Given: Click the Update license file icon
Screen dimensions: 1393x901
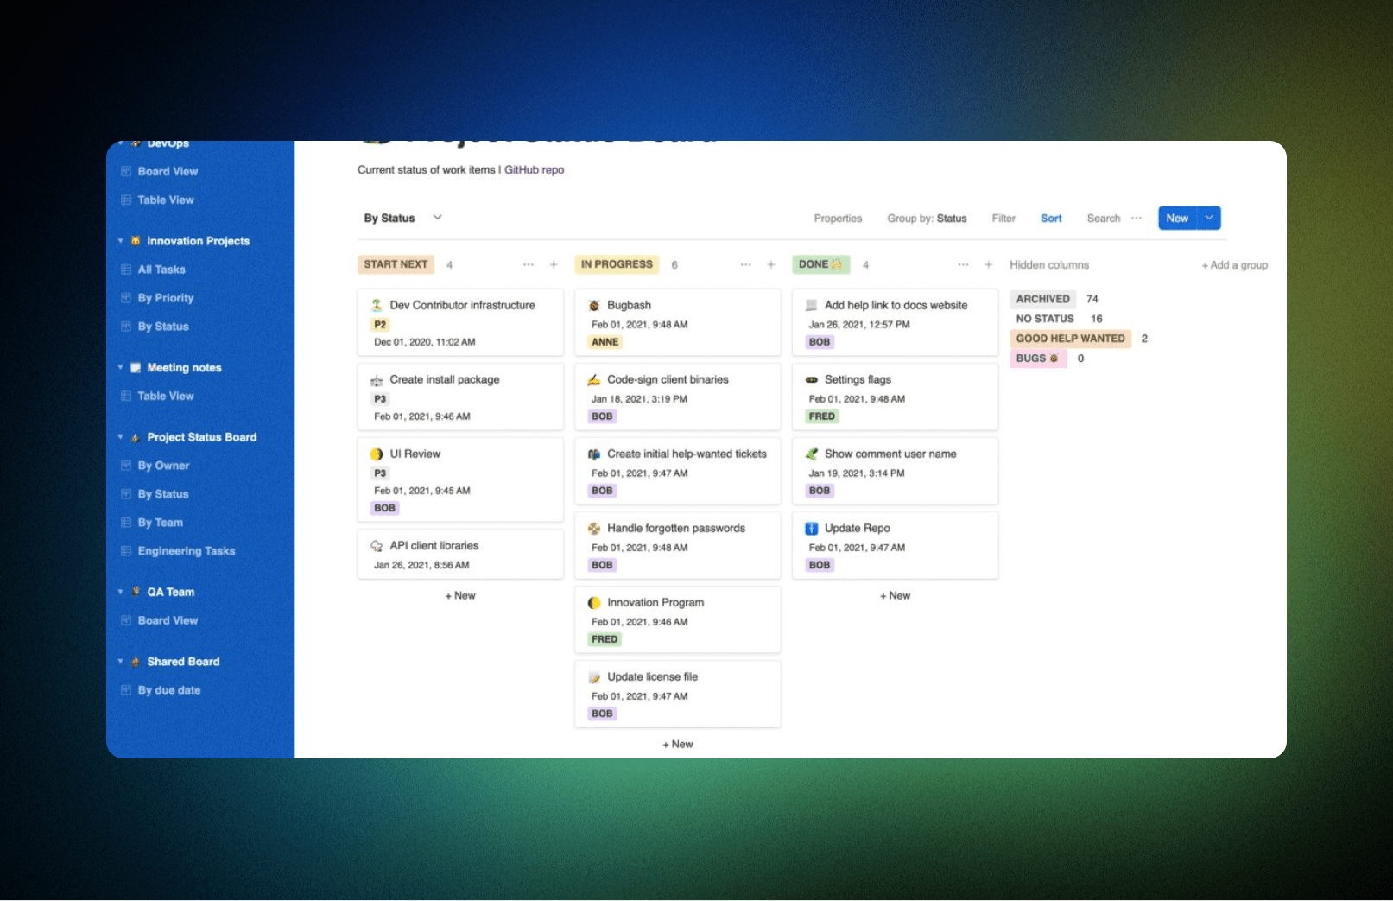Looking at the screenshot, I should click(x=594, y=677).
